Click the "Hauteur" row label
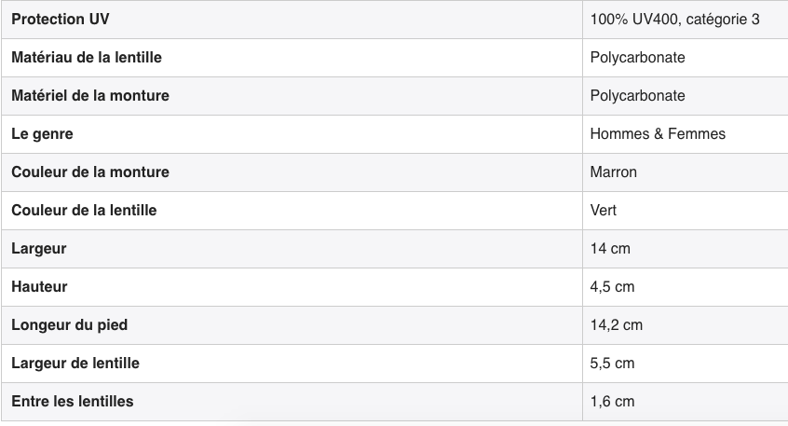The height and width of the screenshot is (426, 788). 39,287
